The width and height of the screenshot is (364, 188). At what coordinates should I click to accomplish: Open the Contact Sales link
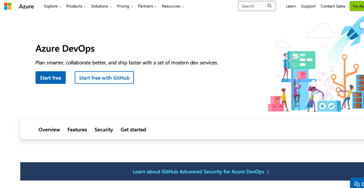click(x=333, y=6)
